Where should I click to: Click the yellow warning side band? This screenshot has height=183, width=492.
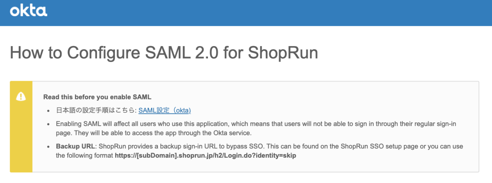[21, 138]
